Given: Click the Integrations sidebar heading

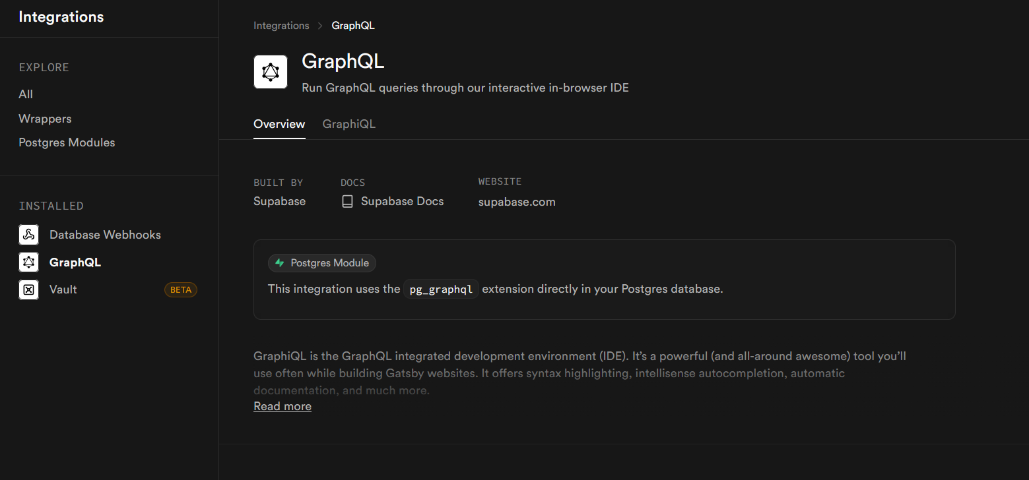Looking at the screenshot, I should pos(61,17).
